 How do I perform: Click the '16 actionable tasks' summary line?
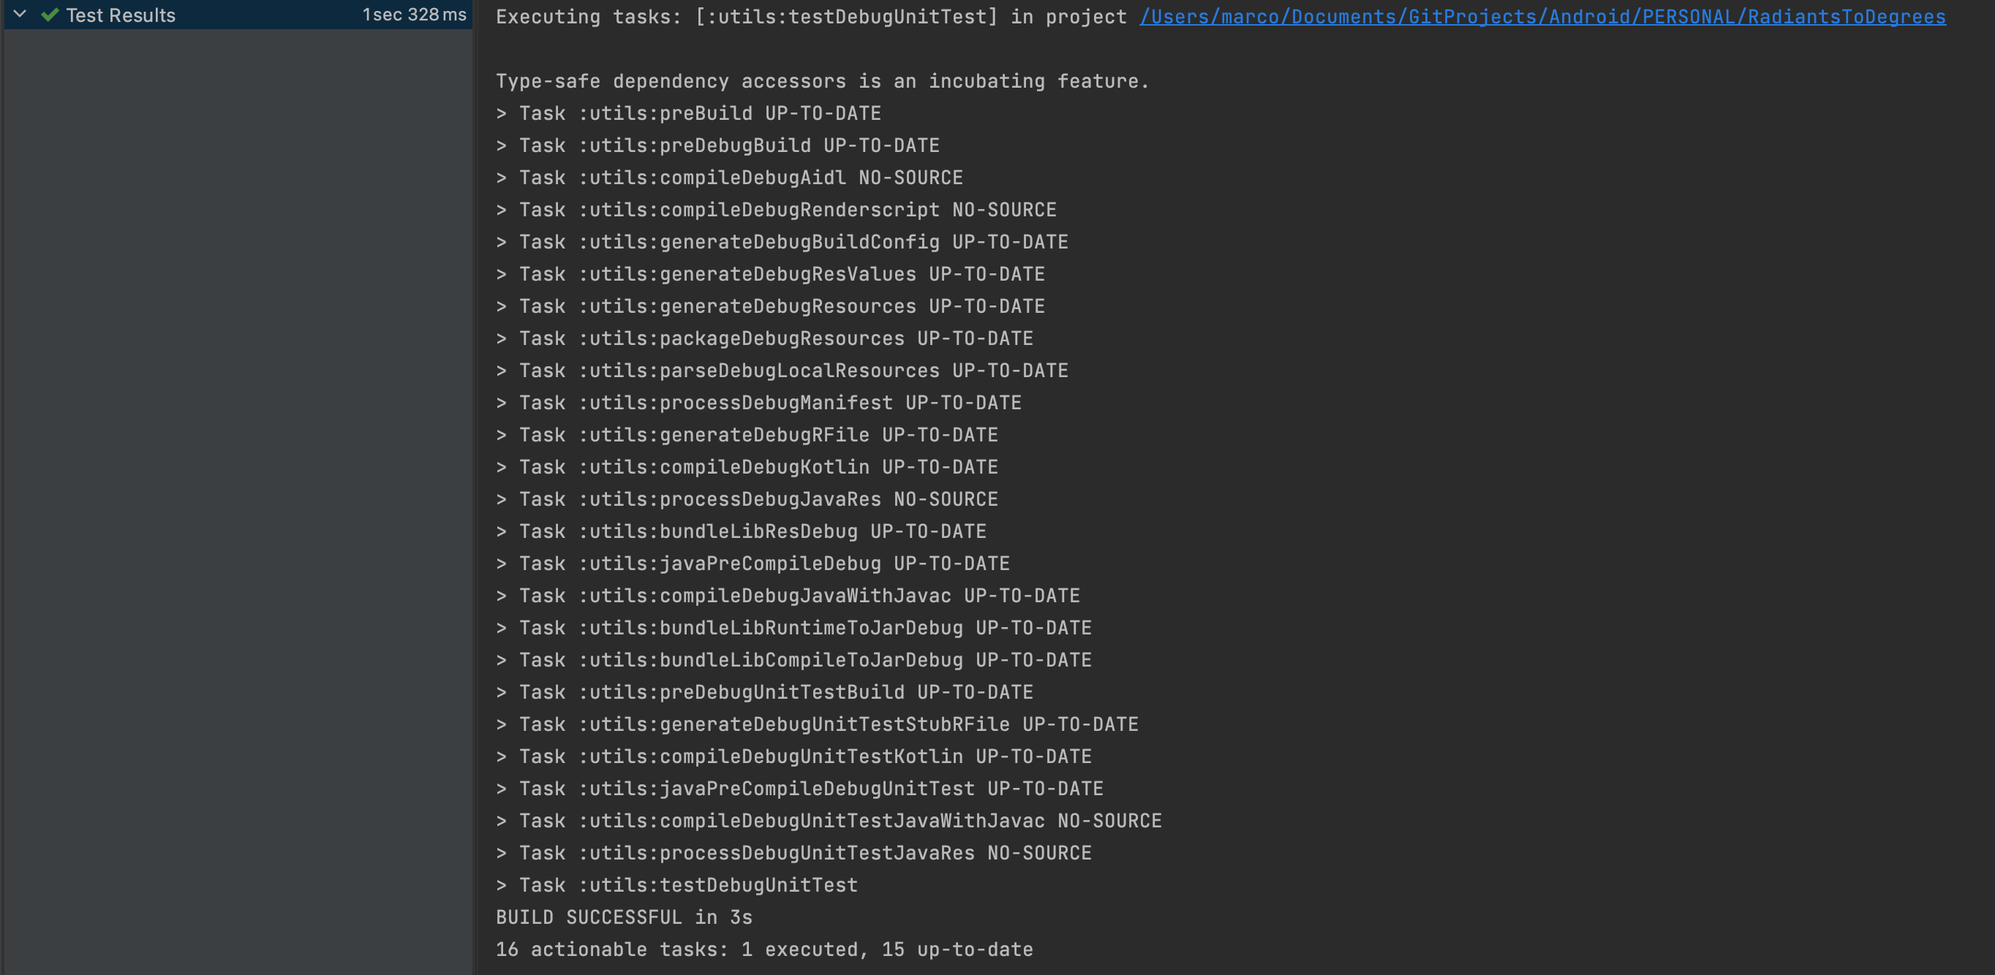tap(763, 949)
